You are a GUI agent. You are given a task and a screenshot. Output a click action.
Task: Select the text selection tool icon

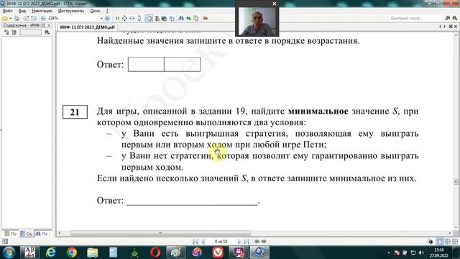click(157, 18)
